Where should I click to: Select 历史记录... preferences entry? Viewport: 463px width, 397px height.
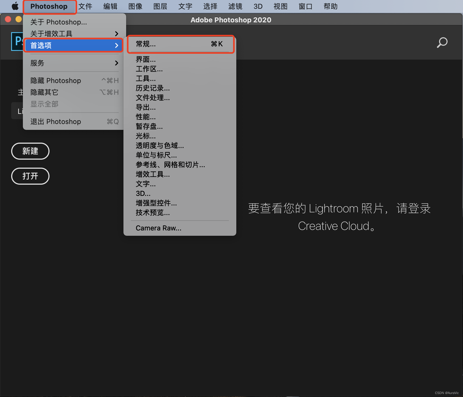coord(180,88)
